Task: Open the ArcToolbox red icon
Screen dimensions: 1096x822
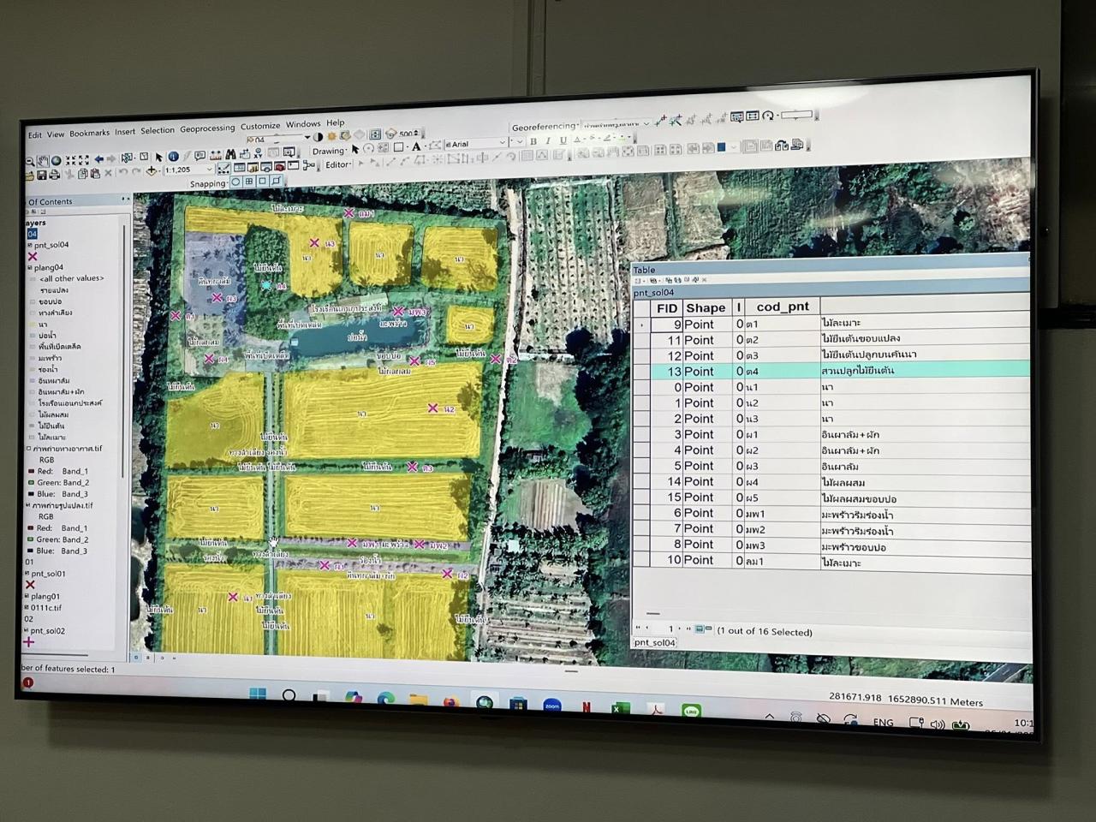Action: tap(279, 167)
